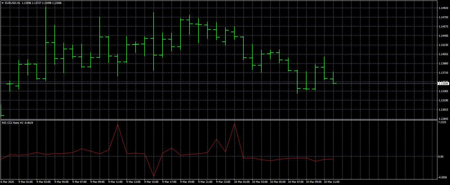Click the 9 Mar 13:00 time label

(133, 182)
